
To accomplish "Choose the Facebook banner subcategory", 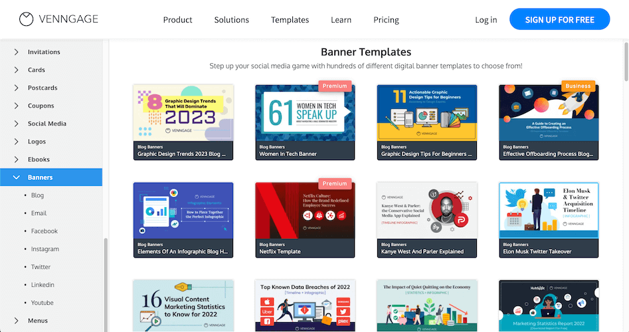I will (x=44, y=231).
